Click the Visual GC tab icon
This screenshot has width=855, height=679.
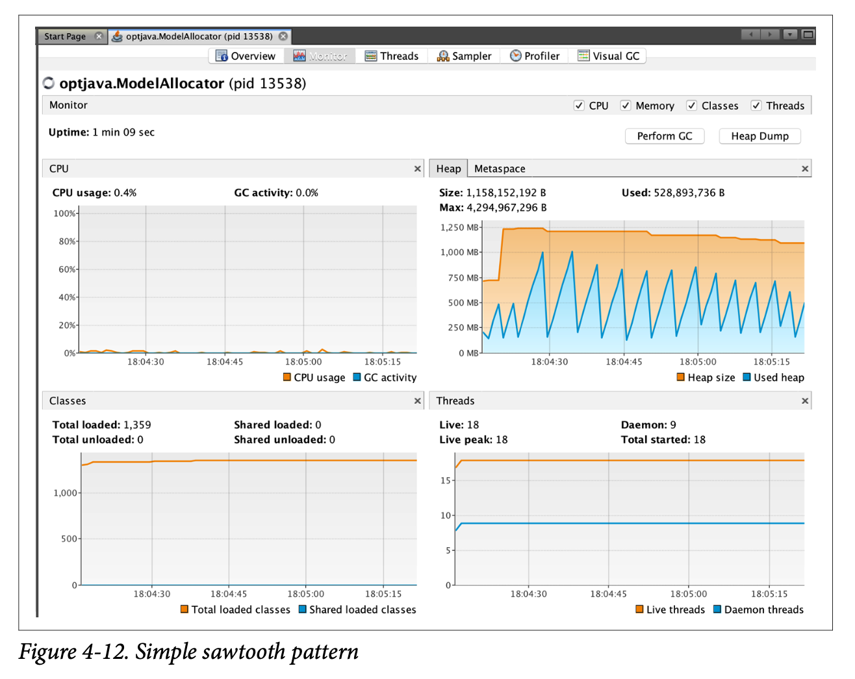pyautogui.click(x=583, y=56)
